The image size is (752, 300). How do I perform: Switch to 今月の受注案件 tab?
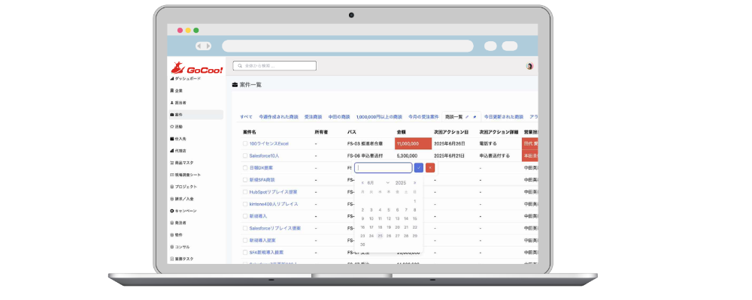(x=423, y=117)
